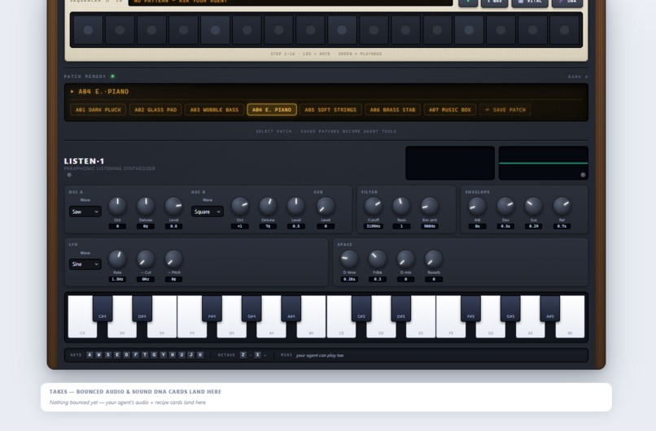The width and height of the screenshot is (656, 431).
Task: Click the WAV export button
Action: 495,2
